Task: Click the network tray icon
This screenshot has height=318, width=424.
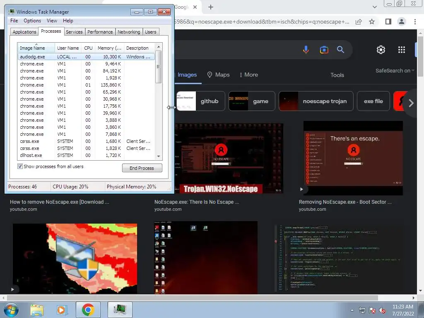Action: tap(362, 311)
